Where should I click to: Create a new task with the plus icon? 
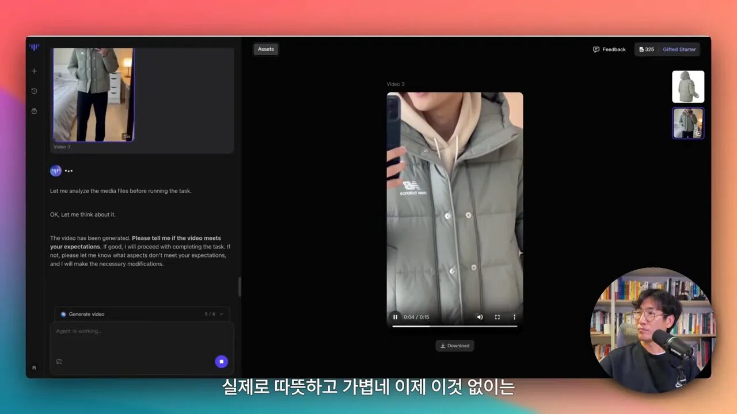(x=34, y=71)
